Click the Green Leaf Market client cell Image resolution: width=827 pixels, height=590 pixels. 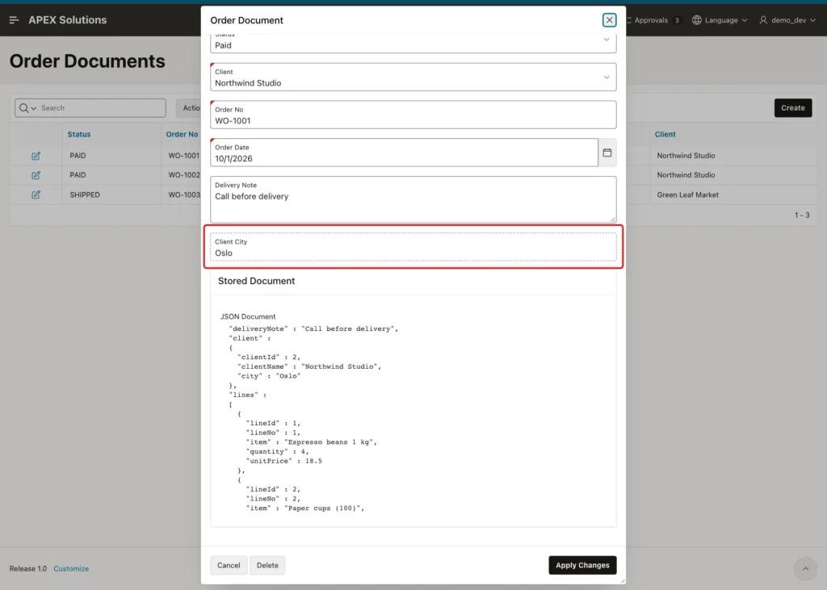coord(688,195)
